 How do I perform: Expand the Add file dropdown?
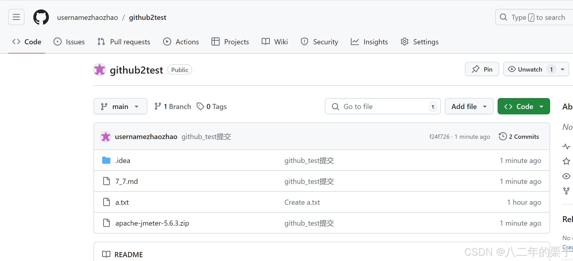469,106
